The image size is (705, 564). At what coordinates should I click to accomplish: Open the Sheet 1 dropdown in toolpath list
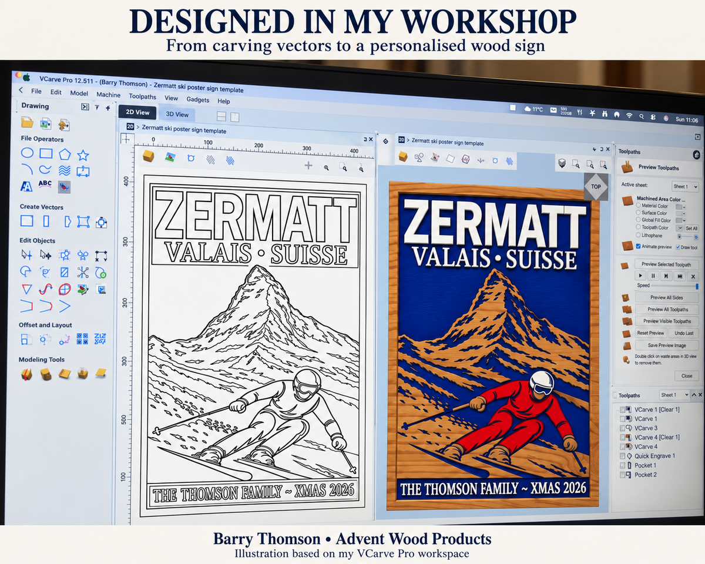click(674, 395)
